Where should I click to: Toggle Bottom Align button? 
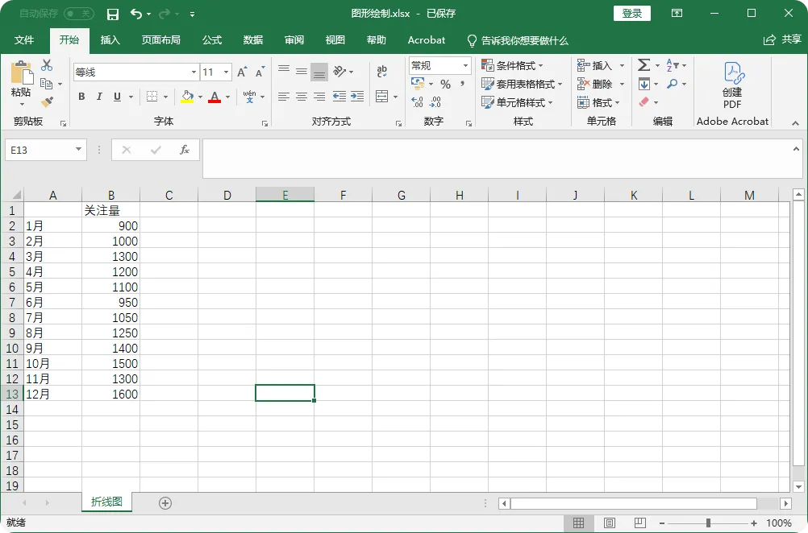point(319,72)
